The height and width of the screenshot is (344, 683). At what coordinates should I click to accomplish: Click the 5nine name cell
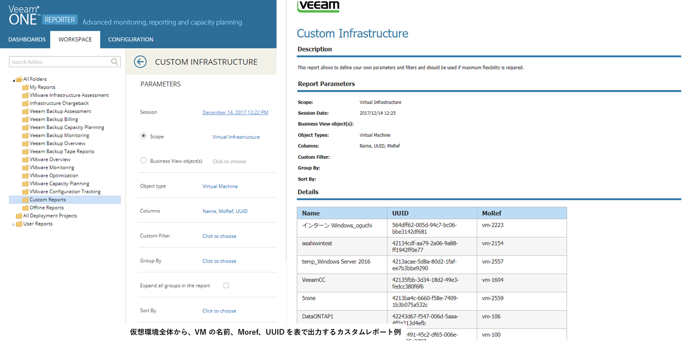pyautogui.click(x=342, y=301)
